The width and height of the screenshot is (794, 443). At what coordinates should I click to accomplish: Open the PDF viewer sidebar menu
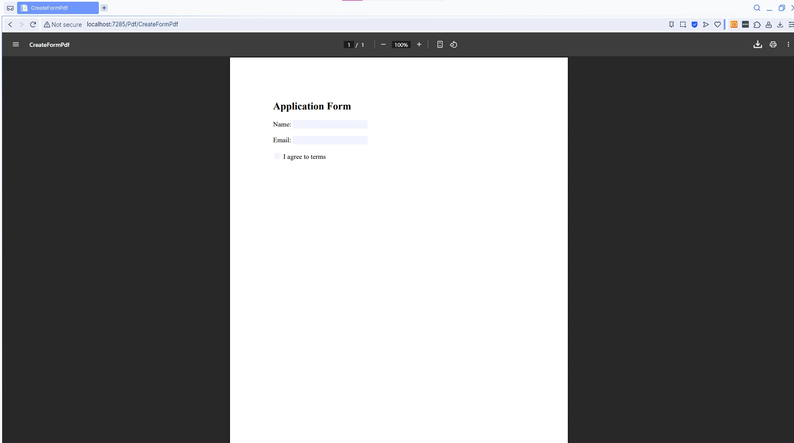click(15, 44)
